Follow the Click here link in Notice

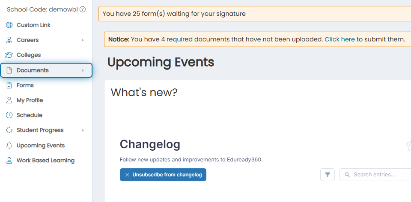[340, 39]
